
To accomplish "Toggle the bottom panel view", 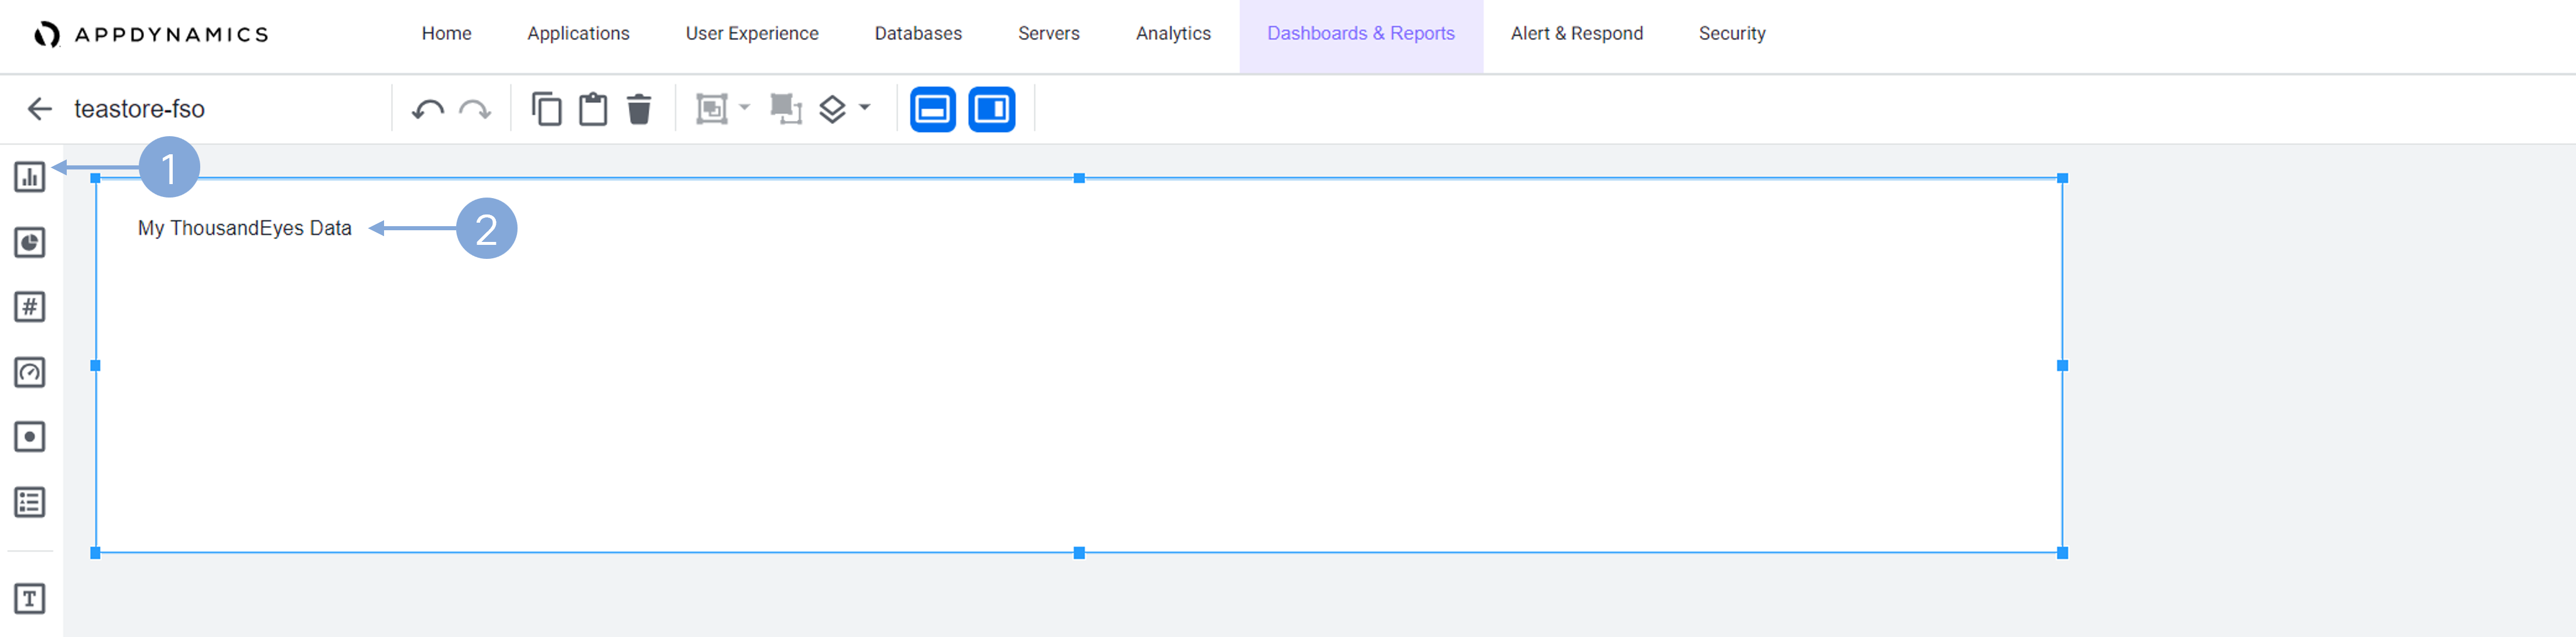I will (x=932, y=109).
